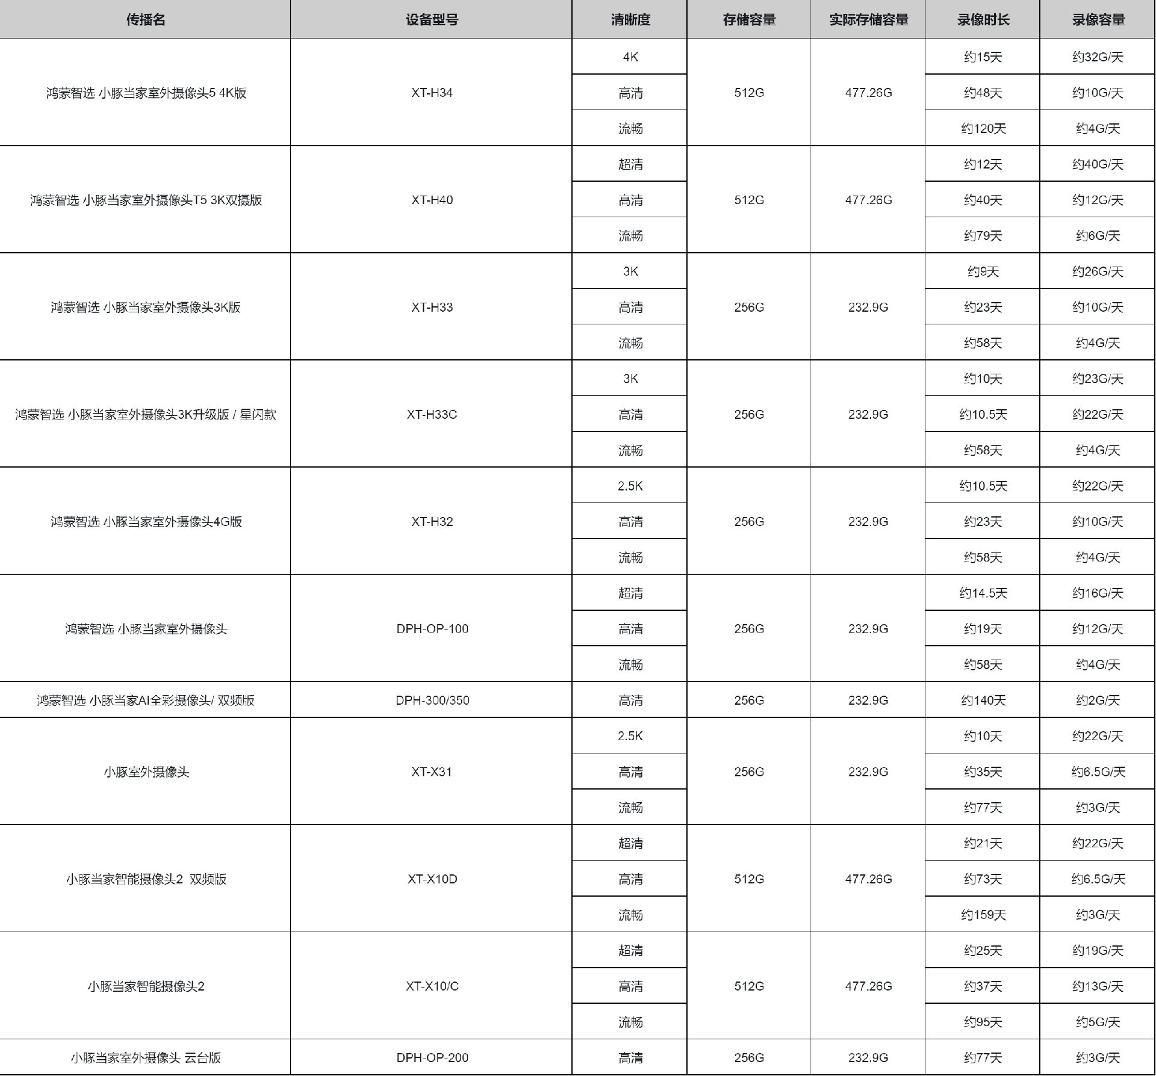Click the 约140天 recording duration cell
The width and height of the screenshot is (1156, 1076).
[983, 700]
